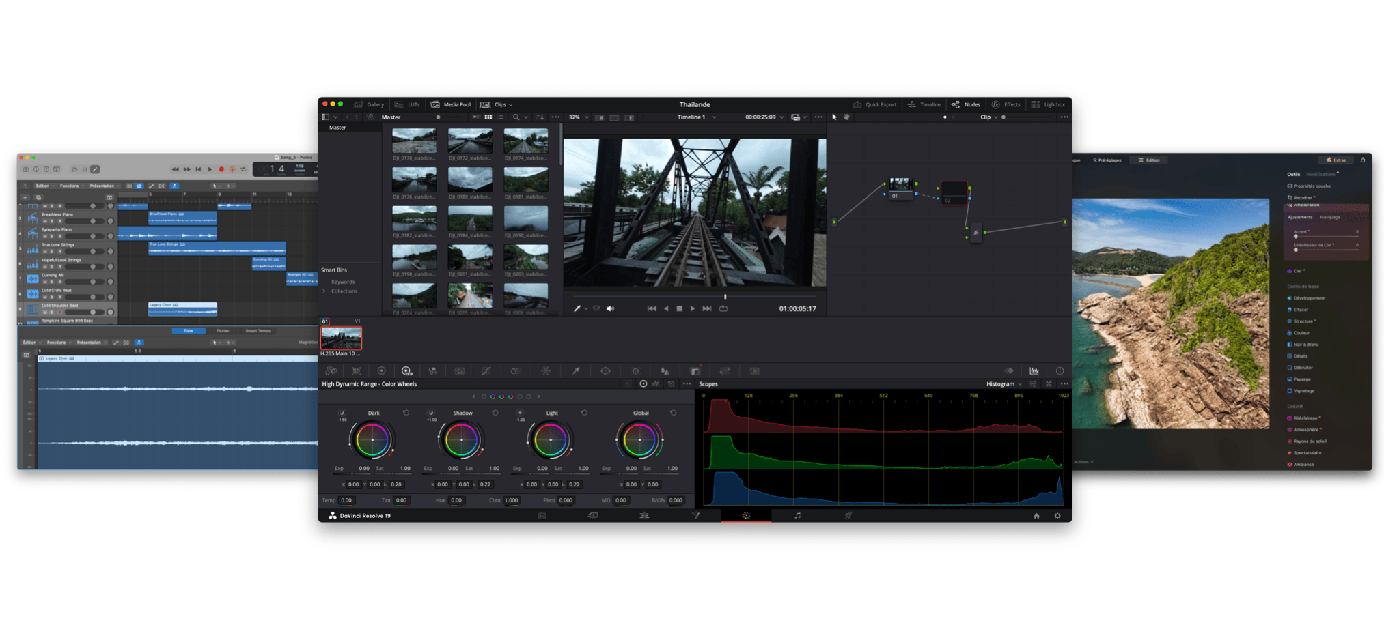The width and height of the screenshot is (1384, 625).
Task: Open the Color Warper palette icon
Action: pos(546,371)
